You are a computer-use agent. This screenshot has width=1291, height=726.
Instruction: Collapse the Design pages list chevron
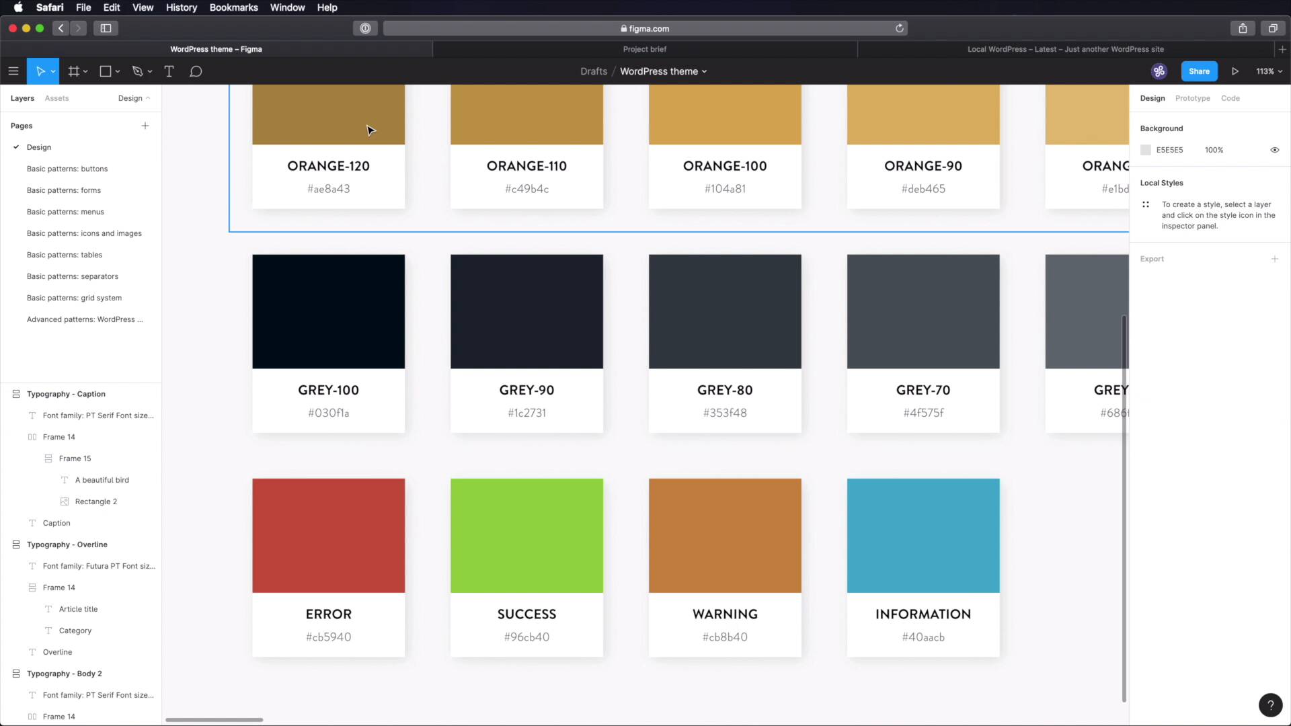tap(148, 98)
